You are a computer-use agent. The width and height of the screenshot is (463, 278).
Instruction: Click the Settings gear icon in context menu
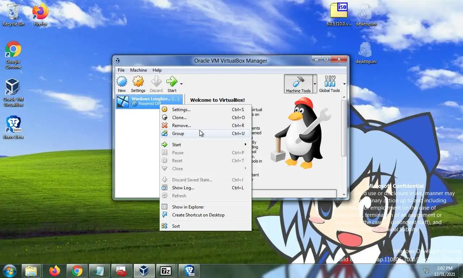point(165,110)
